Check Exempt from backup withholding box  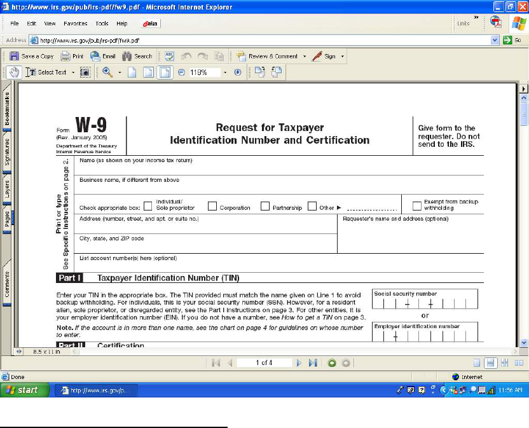[x=417, y=206]
